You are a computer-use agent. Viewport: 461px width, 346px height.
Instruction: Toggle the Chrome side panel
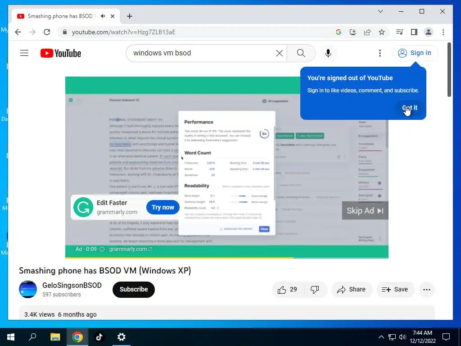tap(414, 32)
